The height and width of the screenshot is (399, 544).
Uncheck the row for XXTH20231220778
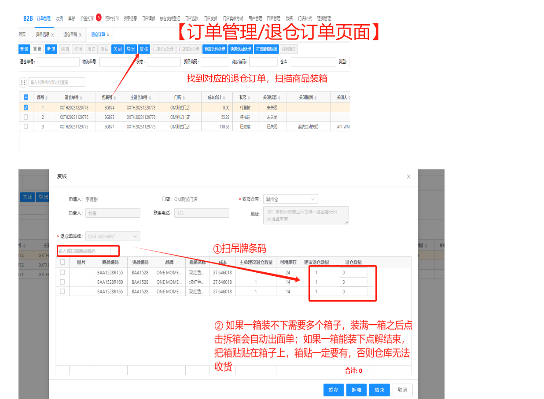(26, 107)
